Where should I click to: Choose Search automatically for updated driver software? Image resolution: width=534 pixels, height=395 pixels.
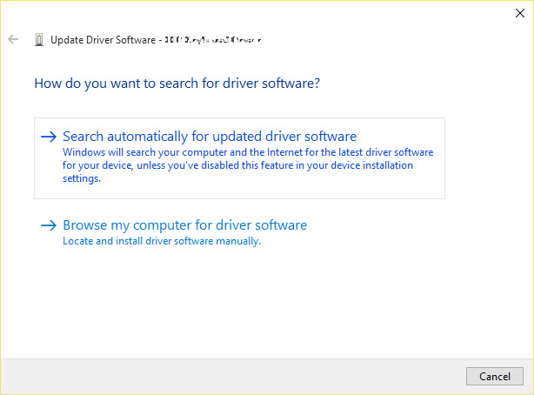coord(210,137)
